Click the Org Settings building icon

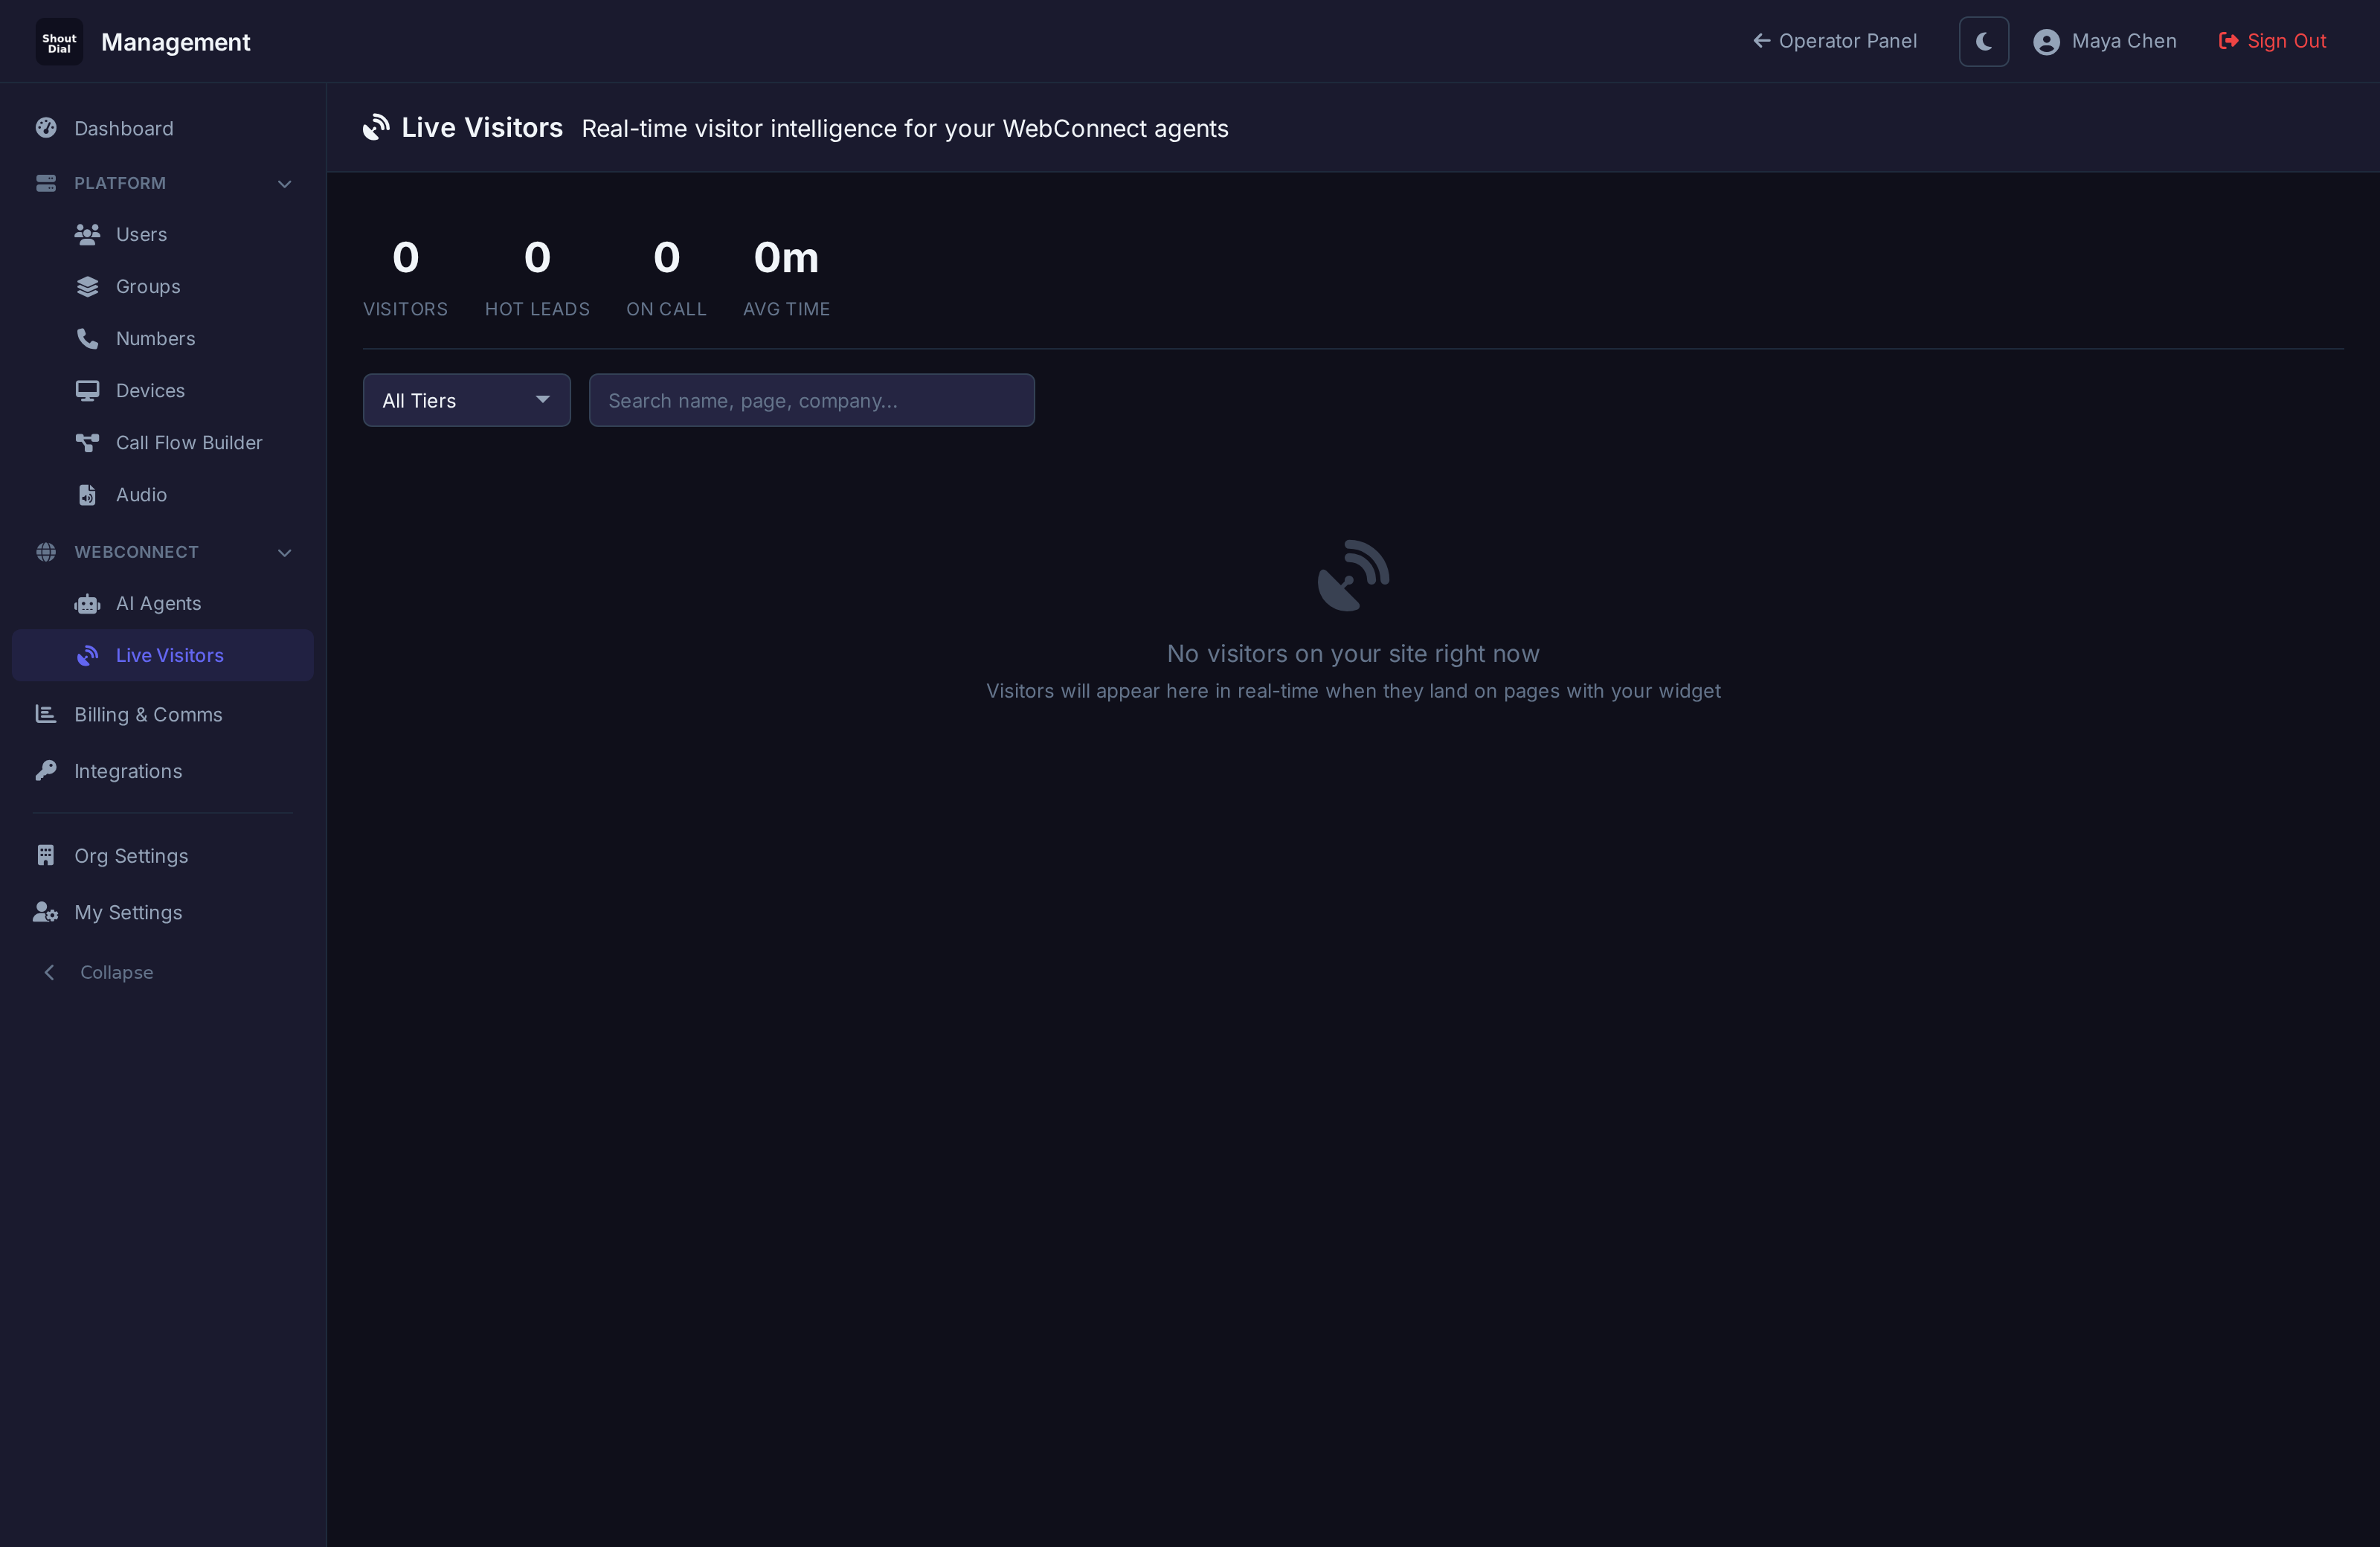point(46,855)
